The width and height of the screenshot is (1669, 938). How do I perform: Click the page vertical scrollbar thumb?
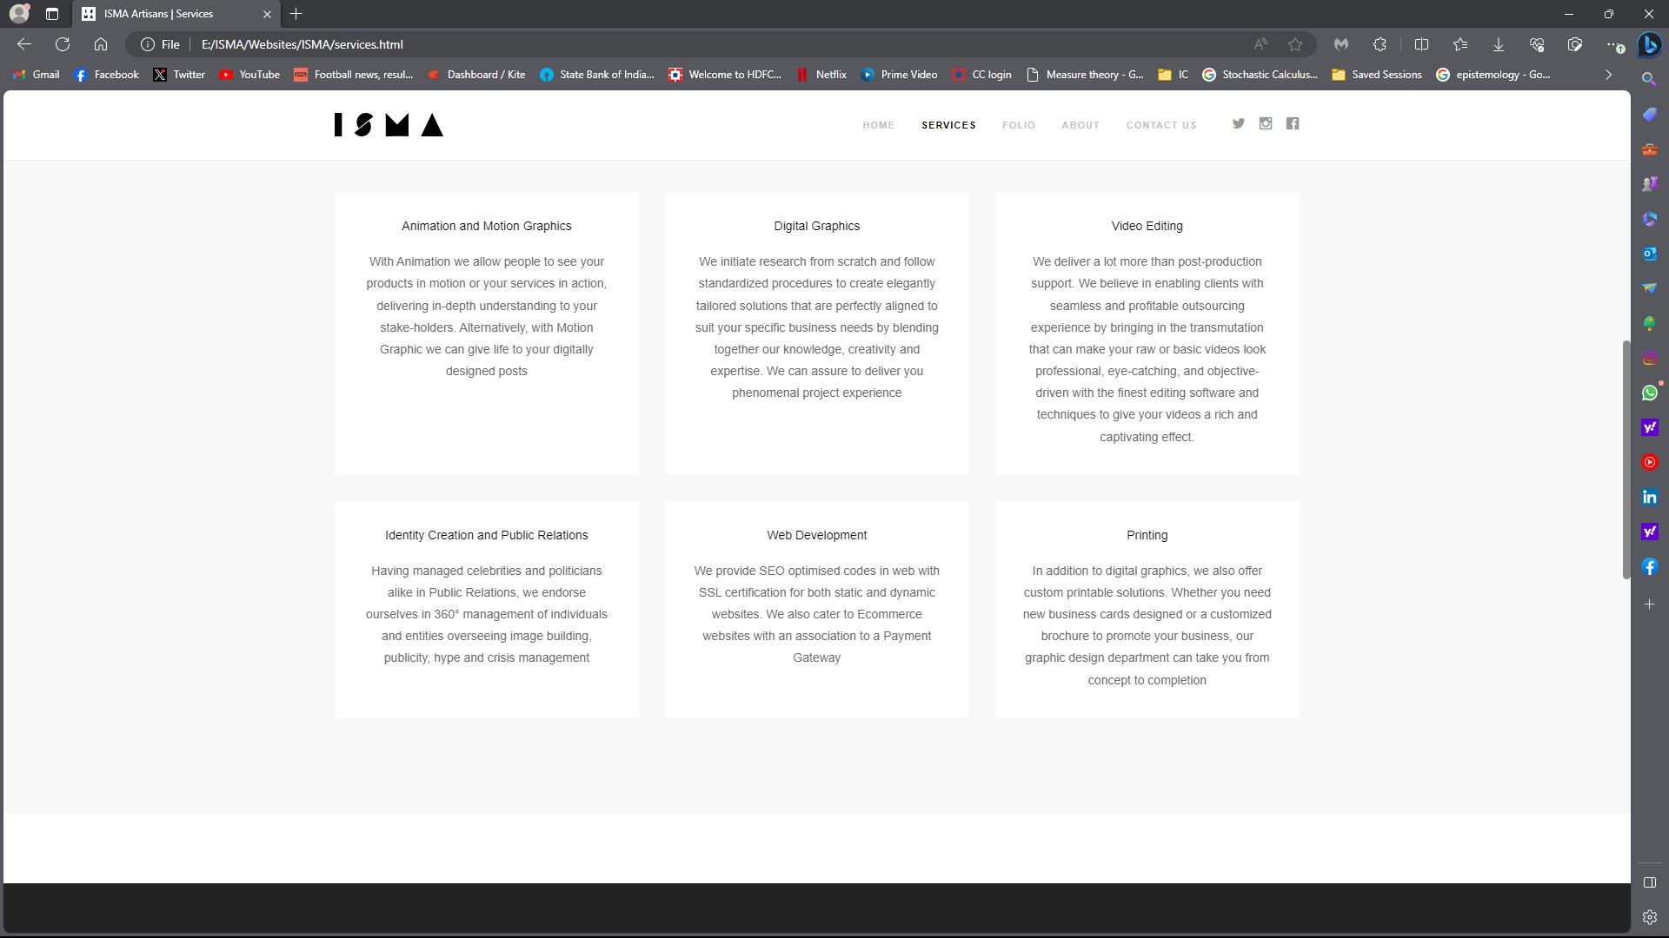pyautogui.click(x=1626, y=460)
